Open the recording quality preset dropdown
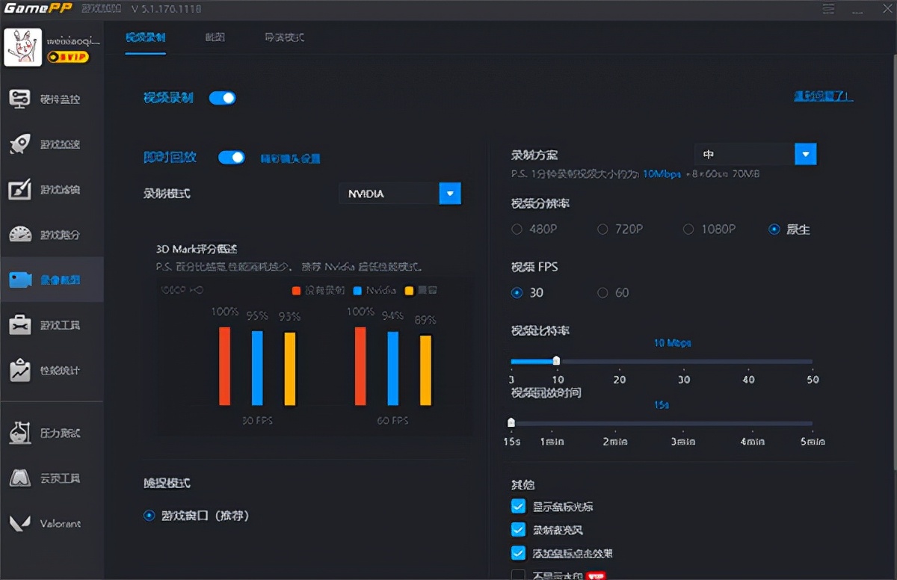The image size is (897, 580). 805,154
